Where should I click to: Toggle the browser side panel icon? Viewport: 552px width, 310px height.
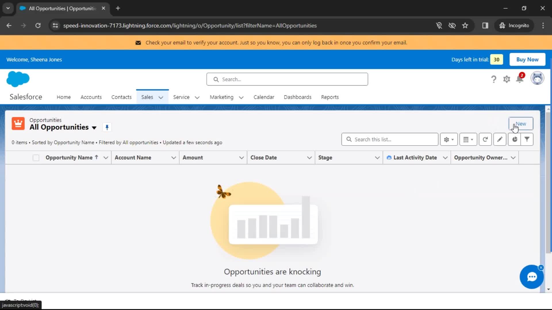coord(485,26)
